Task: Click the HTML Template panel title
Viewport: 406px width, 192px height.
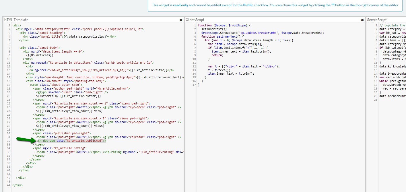Action: tap(16, 20)
